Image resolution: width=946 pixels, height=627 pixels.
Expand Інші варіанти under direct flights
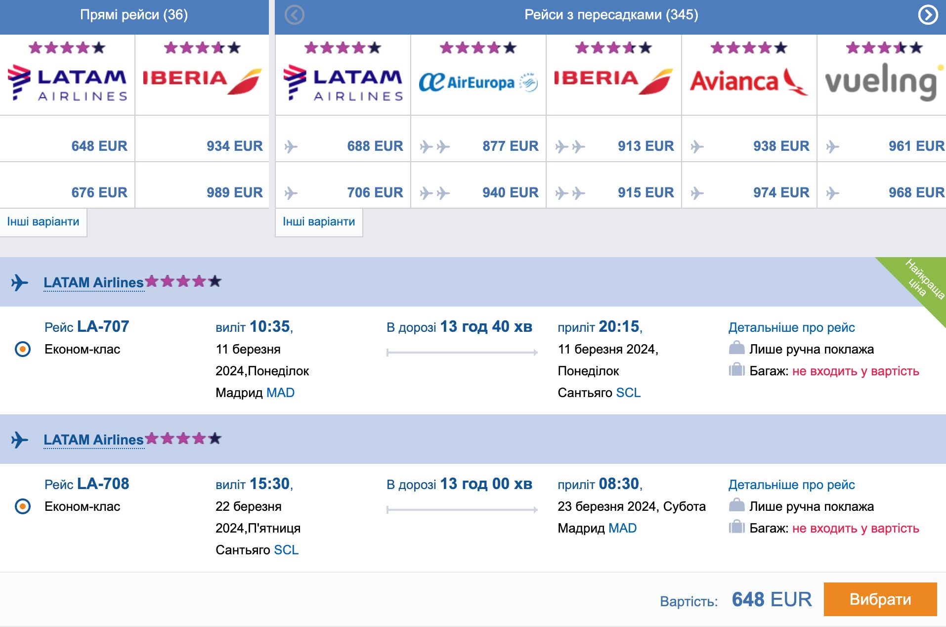click(x=43, y=222)
